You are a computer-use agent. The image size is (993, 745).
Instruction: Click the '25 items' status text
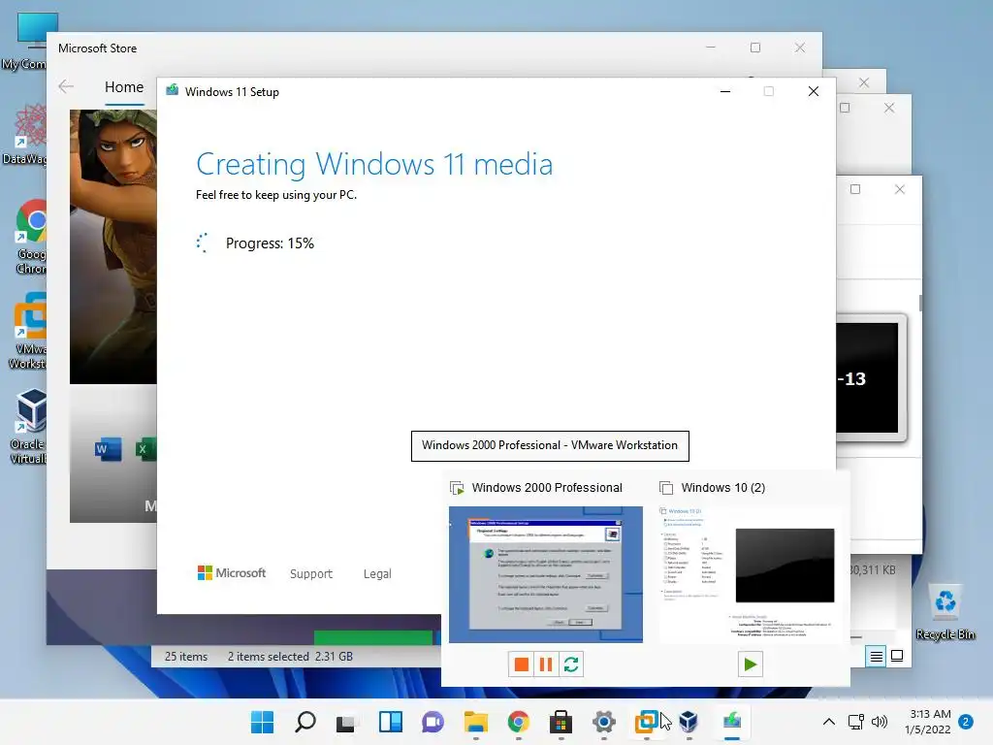(186, 657)
